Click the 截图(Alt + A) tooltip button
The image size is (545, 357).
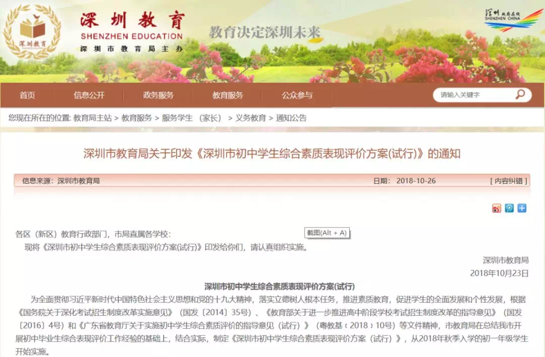coord(326,233)
